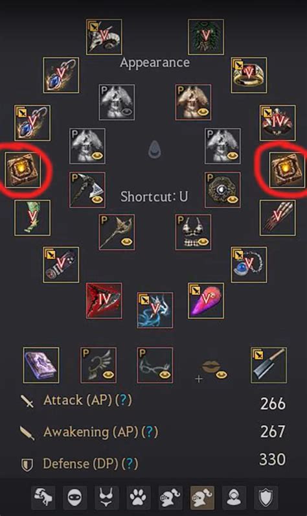Toggle eye icon on the axe appearance slot
Image resolution: width=307 pixels, height=516 pixels.
click(x=97, y=200)
